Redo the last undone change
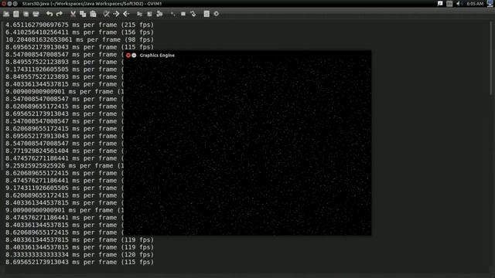 [59, 14]
